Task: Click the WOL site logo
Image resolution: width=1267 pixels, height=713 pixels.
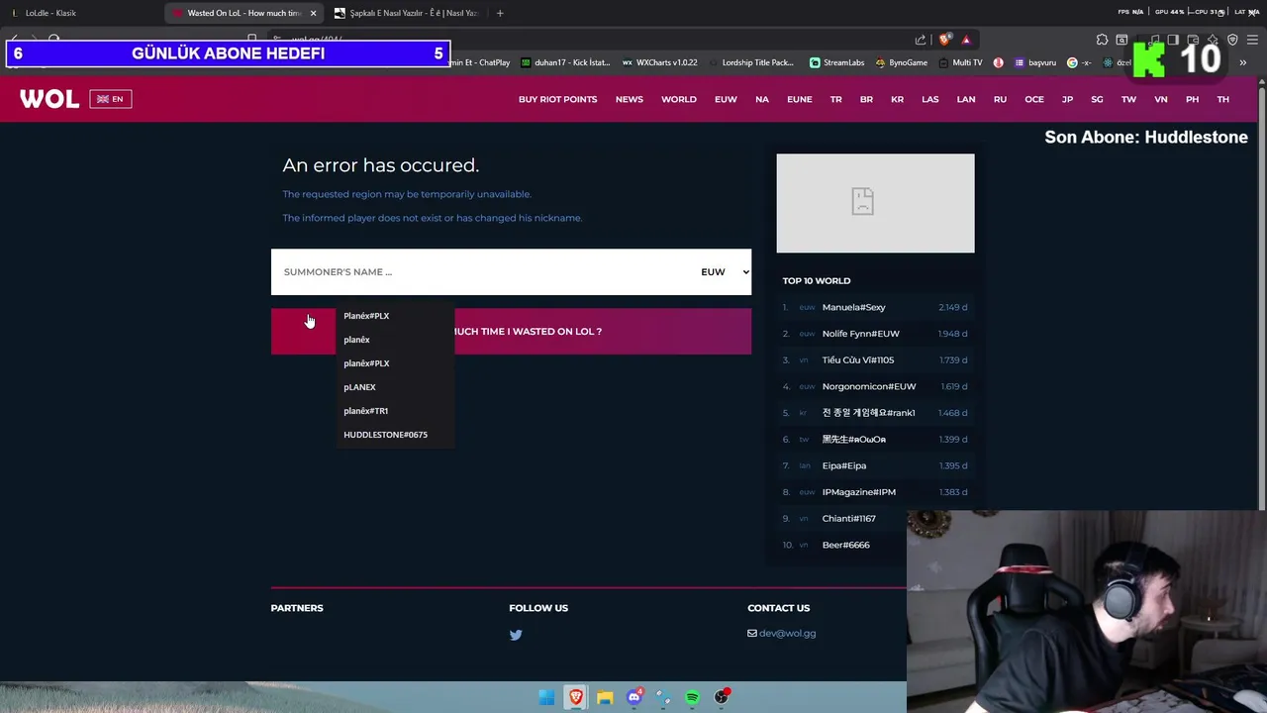Action: tap(49, 99)
